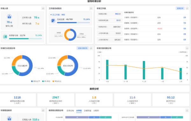Click the 一月 bar in monthly chart
Screen dimensions: 191x121
[x=162, y=74]
